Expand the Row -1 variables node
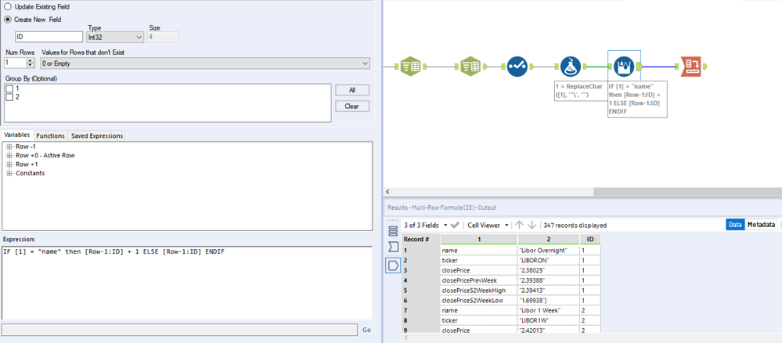 click(x=9, y=146)
